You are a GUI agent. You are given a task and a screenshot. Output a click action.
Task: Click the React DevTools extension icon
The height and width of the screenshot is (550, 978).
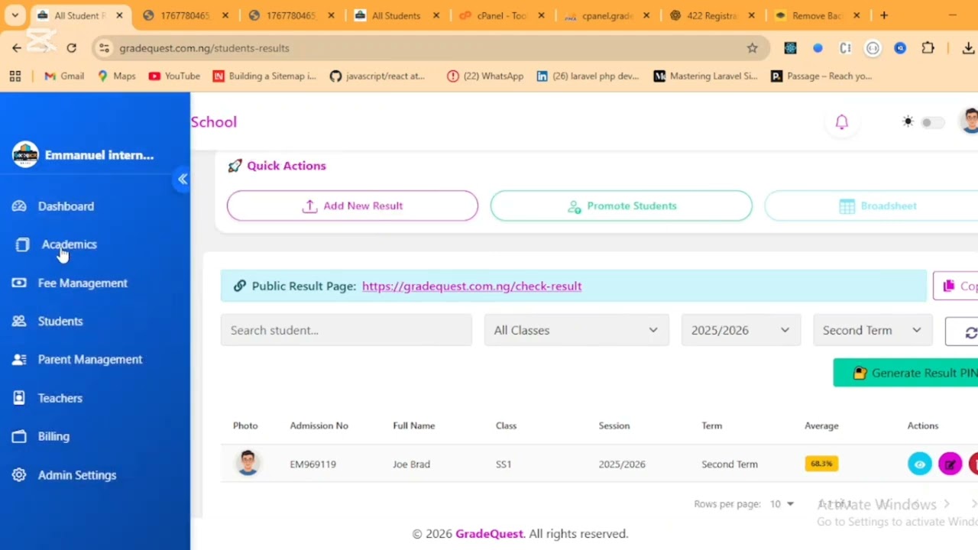tap(790, 48)
